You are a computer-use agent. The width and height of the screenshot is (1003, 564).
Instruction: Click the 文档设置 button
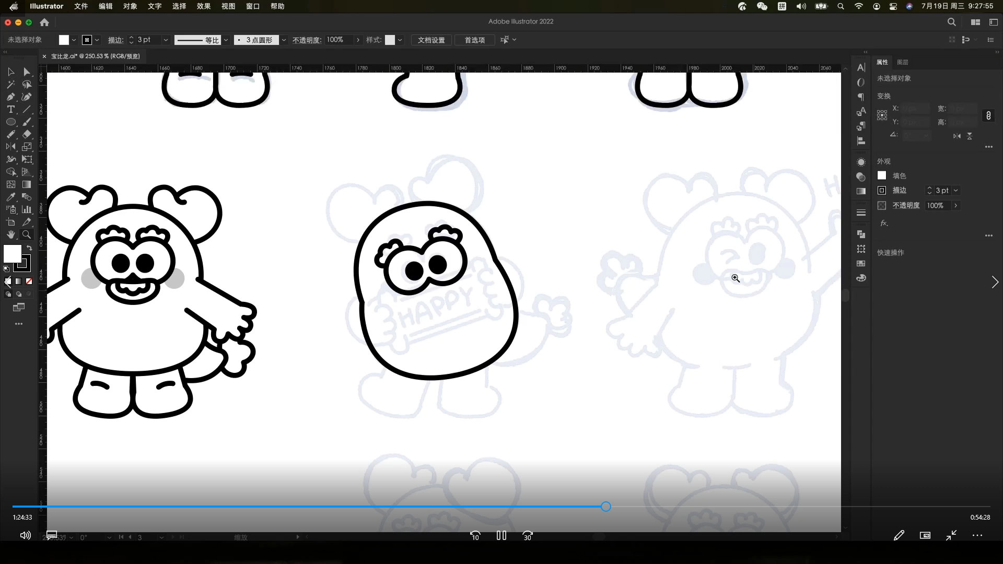point(431,40)
